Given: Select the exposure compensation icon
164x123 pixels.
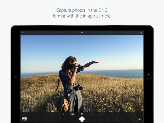Looking at the screenshot, I should 82,114.
